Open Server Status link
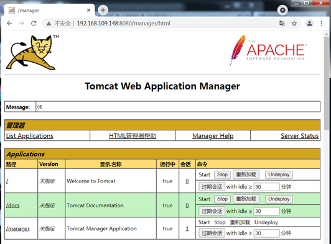 click(x=299, y=136)
